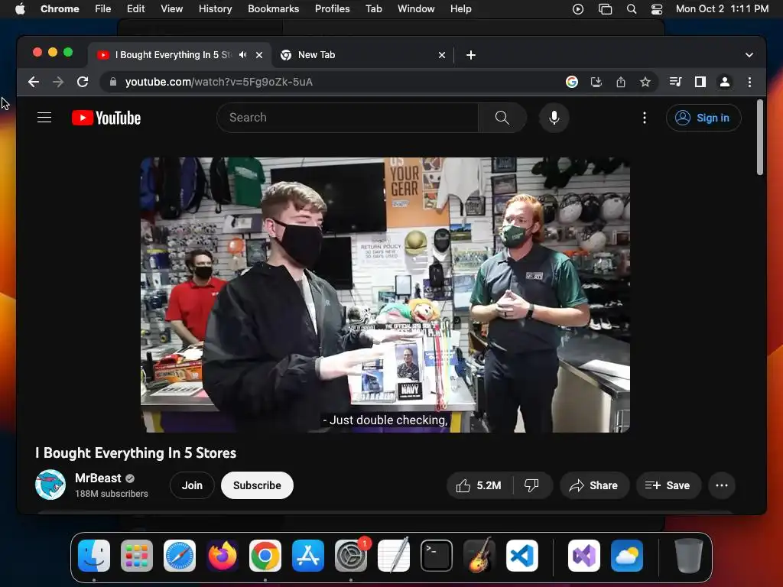Open the File menu
This screenshot has height=587, width=783.
coord(103,8)
